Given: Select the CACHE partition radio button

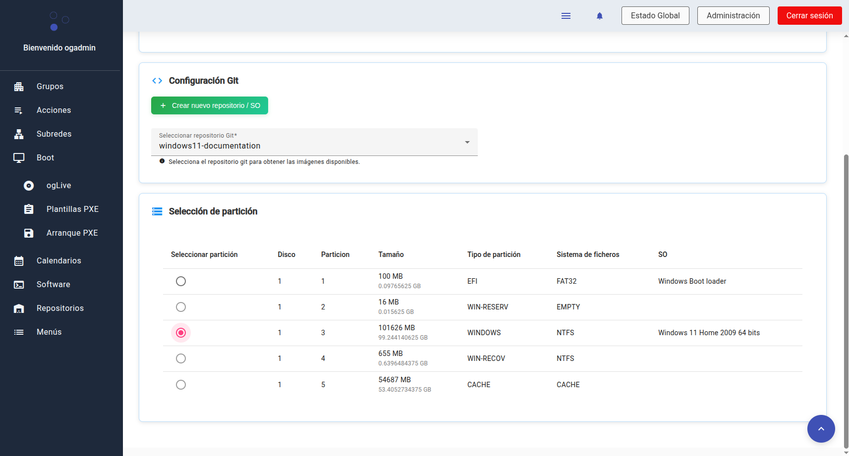Looking at the screenshot, I should coord(181,385).
